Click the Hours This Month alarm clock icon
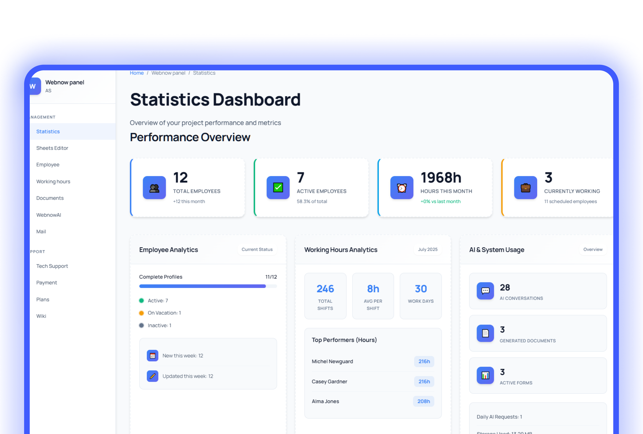The height and width of the screenshot is (434, 643). point(401,188)
